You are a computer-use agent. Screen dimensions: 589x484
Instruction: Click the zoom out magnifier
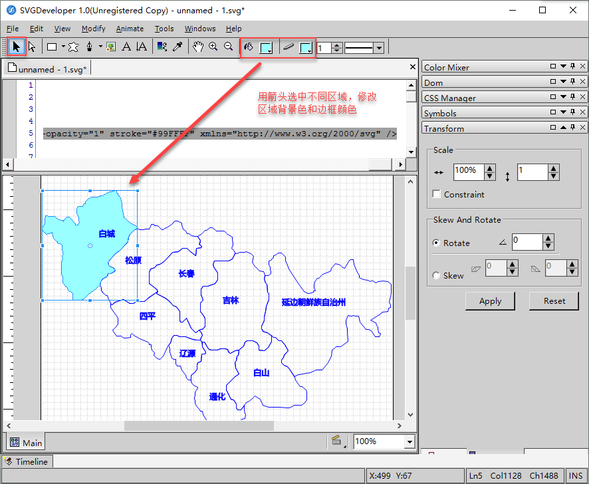(x=228, y=47)
